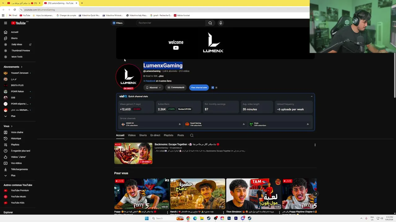Image resolution: width=396 pixels, height=222 pixels.
Task: Expand channel description with ...plus
Action: [161, 76]
